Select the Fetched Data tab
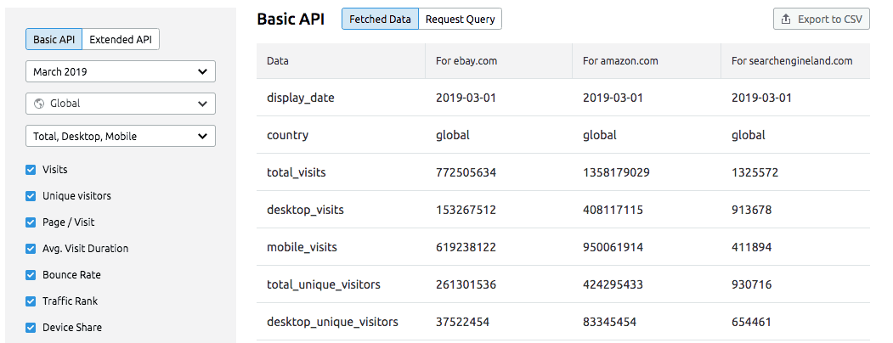 point(380,19)
